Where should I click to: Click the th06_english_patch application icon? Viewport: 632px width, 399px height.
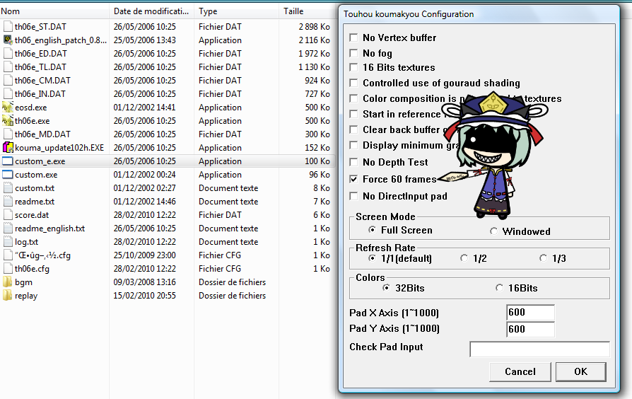coord(8,40)
